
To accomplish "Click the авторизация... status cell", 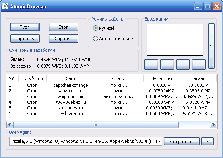I will tap(119, 96).
